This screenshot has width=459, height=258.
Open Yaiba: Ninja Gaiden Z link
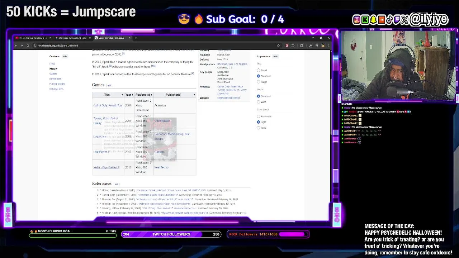pos(107,167)
